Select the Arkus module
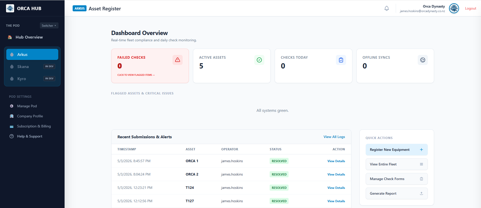481x208 pixels. pos(32,54)
